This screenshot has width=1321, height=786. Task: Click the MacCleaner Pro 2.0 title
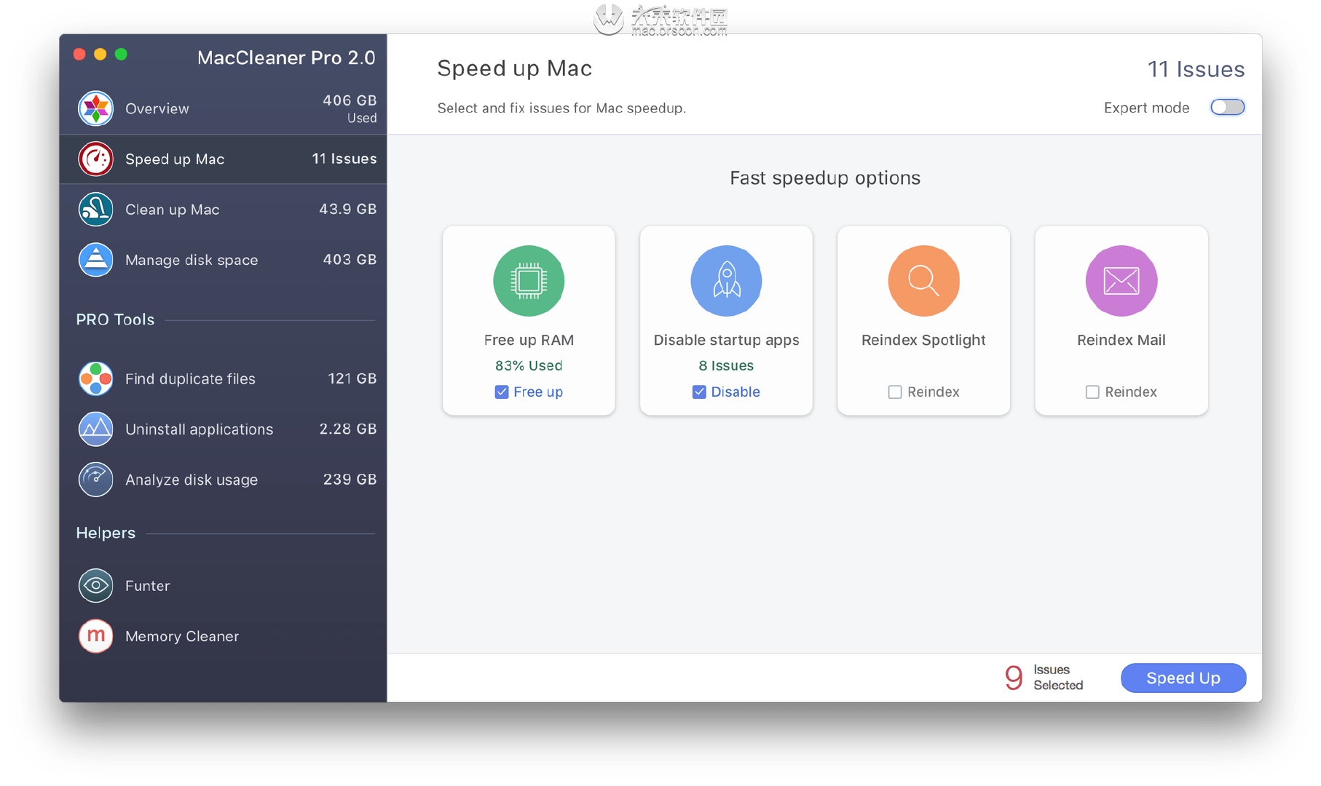(x=286, y=57)
